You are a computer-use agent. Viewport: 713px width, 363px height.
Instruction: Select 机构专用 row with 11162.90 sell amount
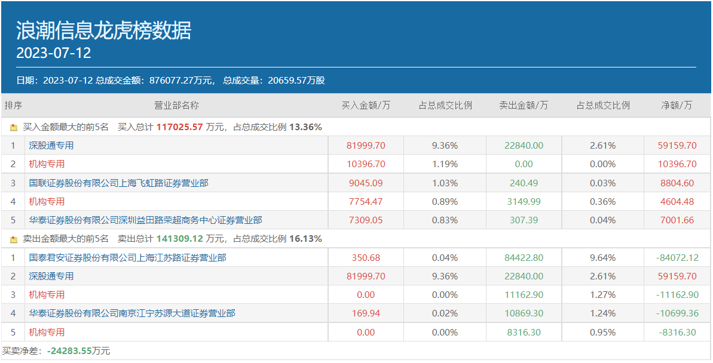point(47,295)
